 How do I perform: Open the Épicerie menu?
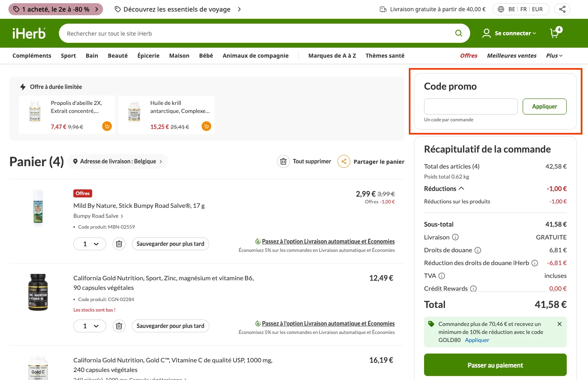coord(148,56)
